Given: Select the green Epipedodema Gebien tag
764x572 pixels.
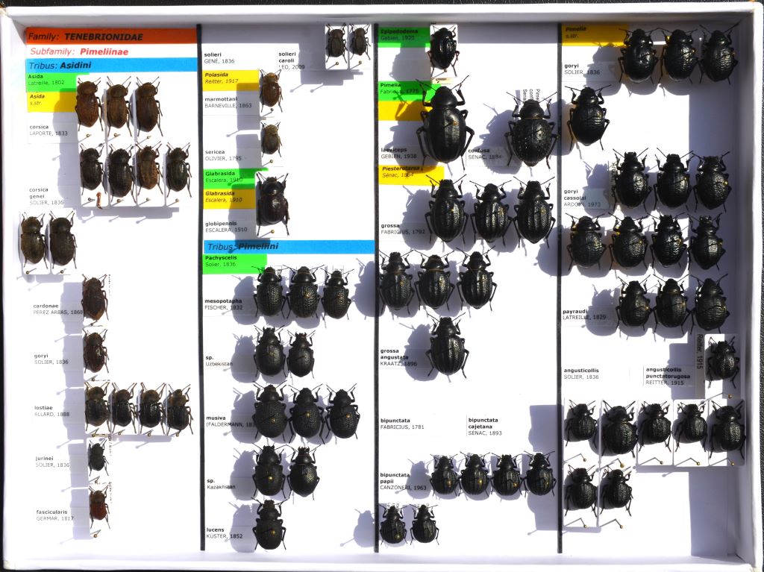Looking at the screenshot, I should click(403, 35).
